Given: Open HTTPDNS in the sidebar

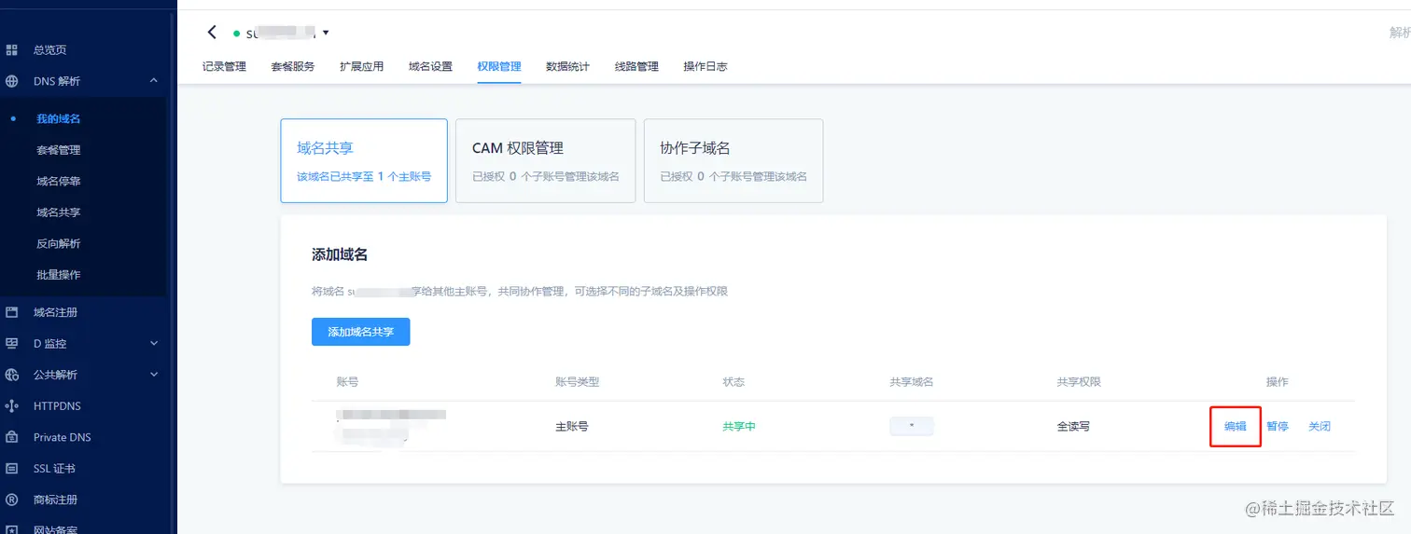Looking at the screenshot, I should click(58, 405).
